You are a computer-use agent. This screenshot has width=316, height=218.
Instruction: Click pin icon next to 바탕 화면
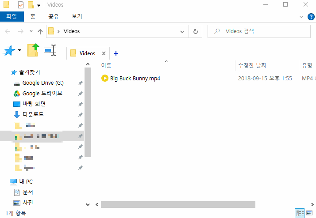[x=81, y=104]
